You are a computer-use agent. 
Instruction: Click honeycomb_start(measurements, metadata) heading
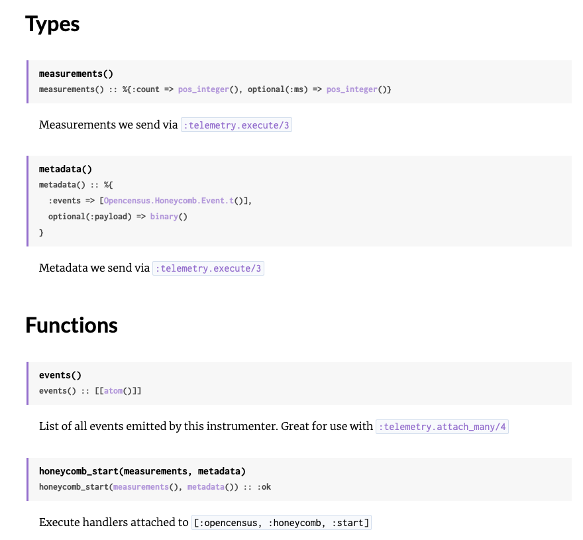tap(142, 471)
